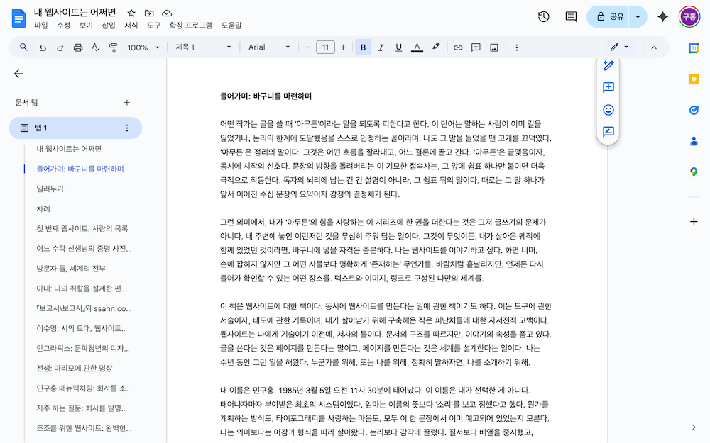Open Google Keep from the side panel
Viewport: 710px width, 443px height.
point(694,80)
